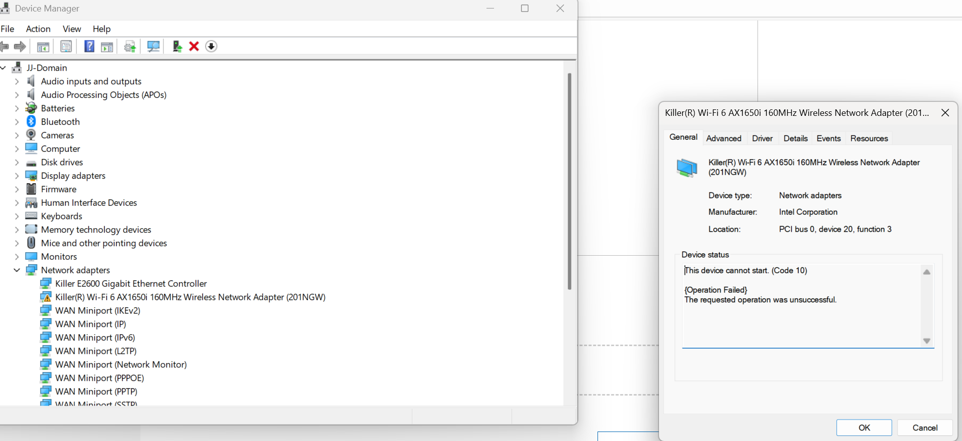Click the Cancel button
The width and height of the screenshot is (962, 441).
924,428
